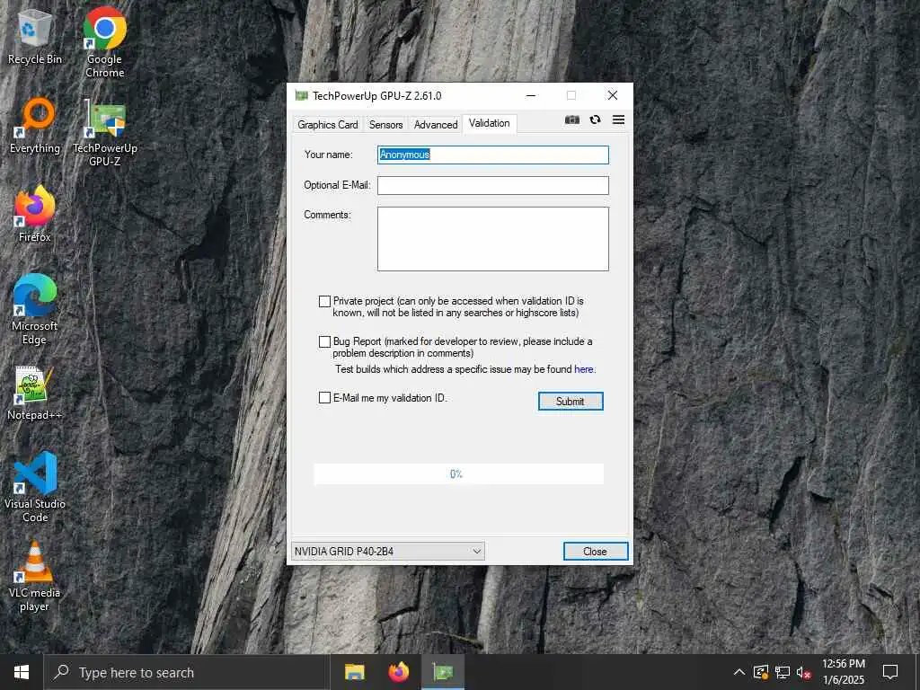This screenshot has width=920, height=690.
Task: Select the Everything search desktop icon
Action: (35, 126)
